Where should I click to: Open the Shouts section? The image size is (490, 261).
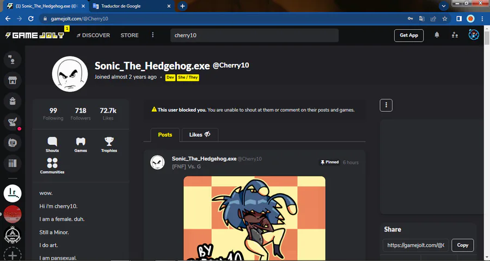pyautogui.click(x=52, y=144)
